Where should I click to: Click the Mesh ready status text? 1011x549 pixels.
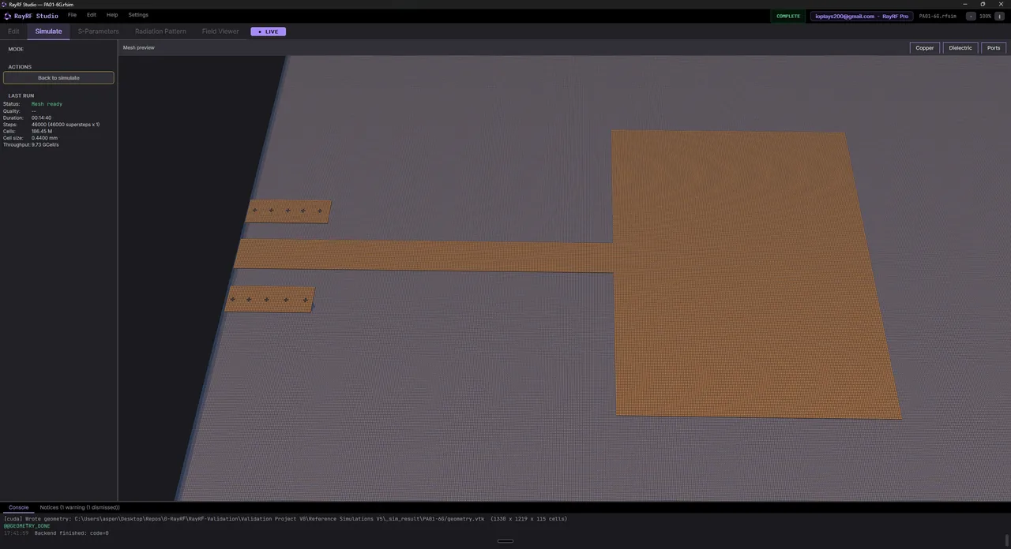[x=47, y=104]
